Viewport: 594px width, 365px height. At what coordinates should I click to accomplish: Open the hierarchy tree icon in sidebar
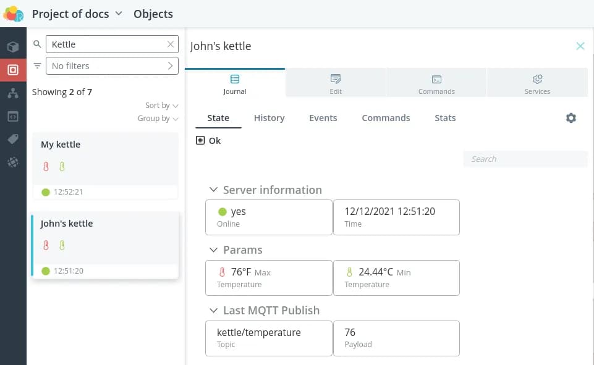point(12,93)
